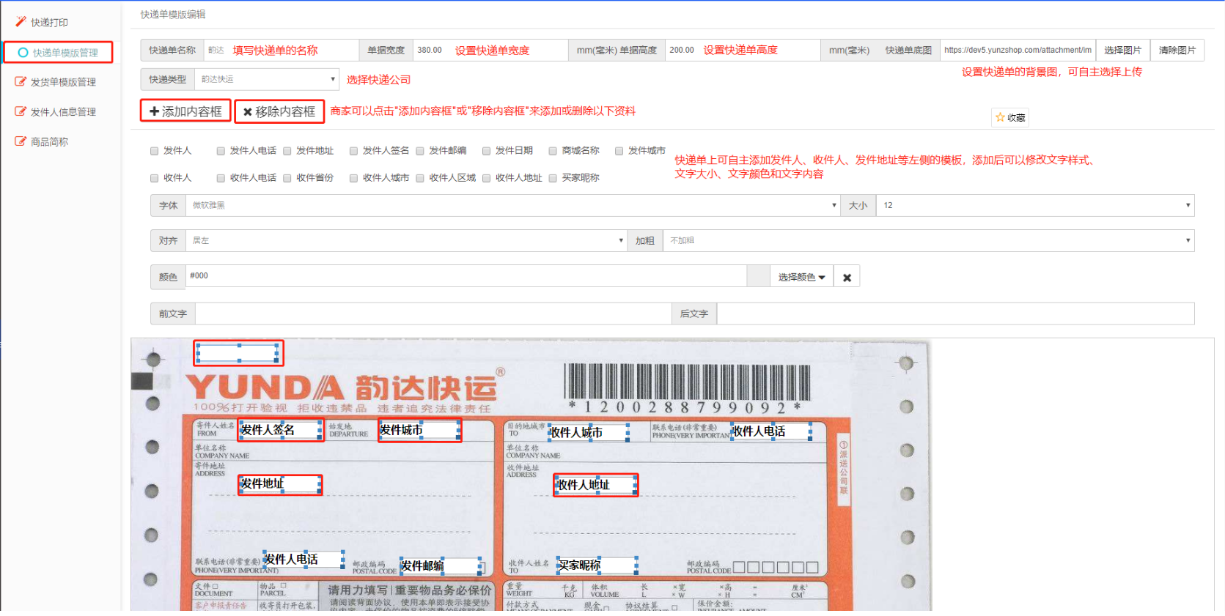Select 快递单模版管理 menu item
The width and height of the screenshot is (1225, 616).
(65, 53)
